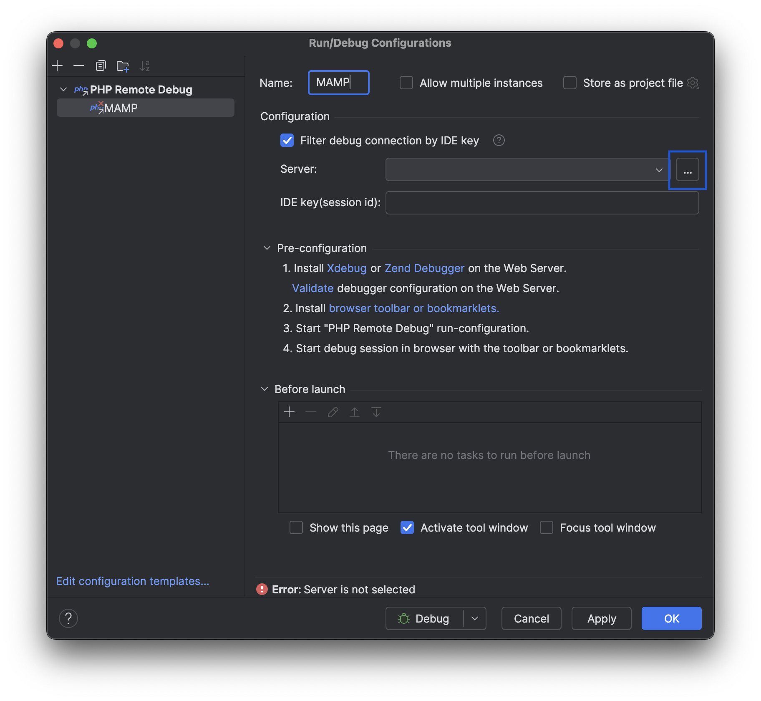Sort configurations alphabetically
Screen dimensions: 761x701
tap(145, 66)
